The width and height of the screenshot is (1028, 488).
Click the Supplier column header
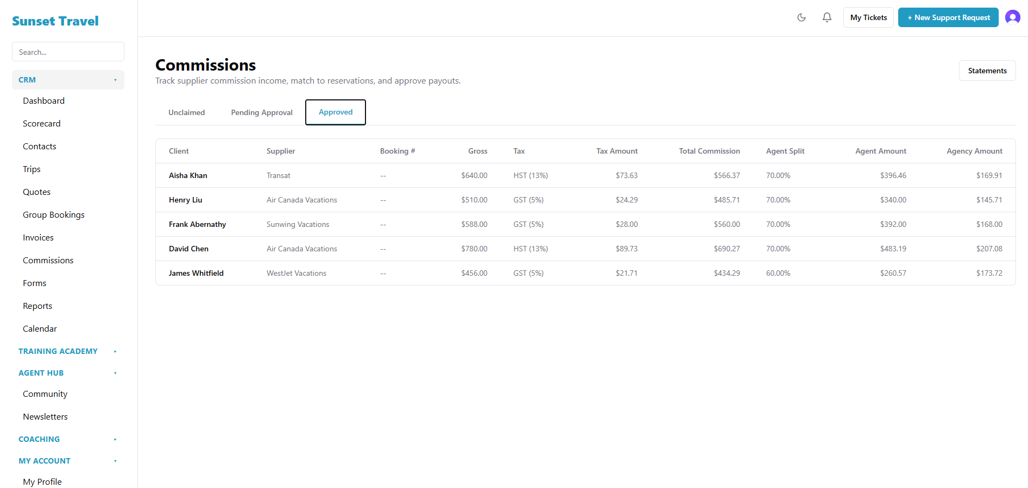click(x=281, y=151)
